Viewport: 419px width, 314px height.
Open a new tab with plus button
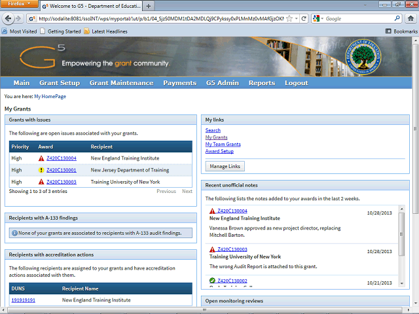pos(149,6)
